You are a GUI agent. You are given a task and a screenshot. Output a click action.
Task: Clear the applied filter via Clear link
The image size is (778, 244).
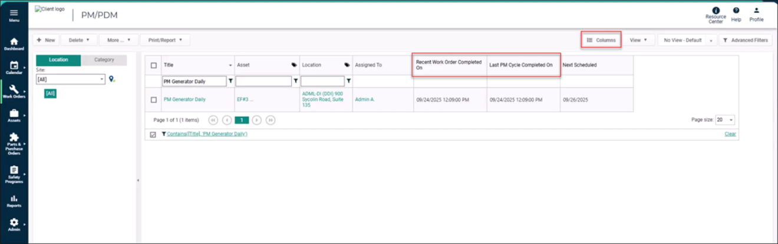point(730,134)
